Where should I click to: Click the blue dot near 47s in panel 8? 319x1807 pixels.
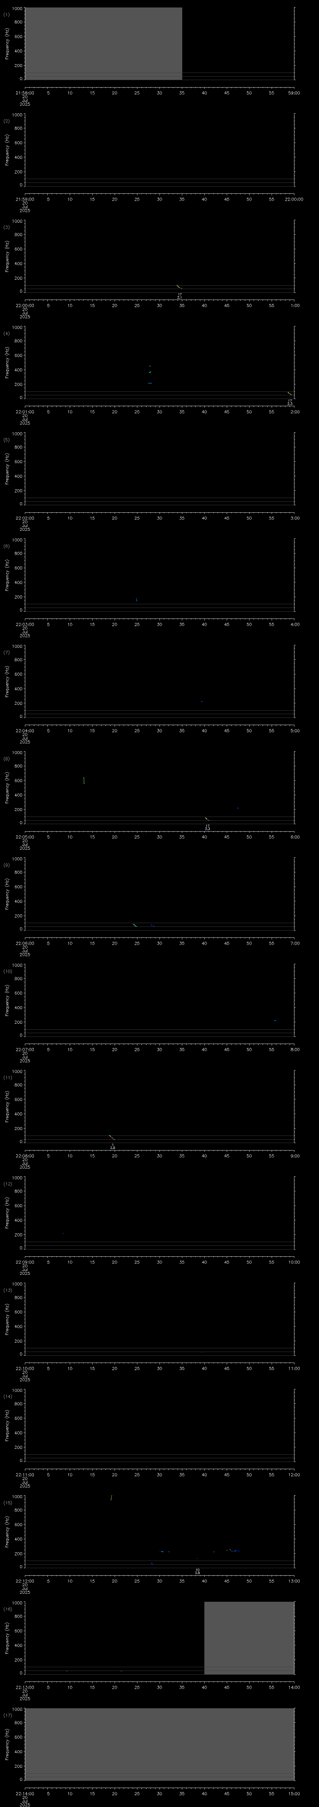(x=238, y=808)
